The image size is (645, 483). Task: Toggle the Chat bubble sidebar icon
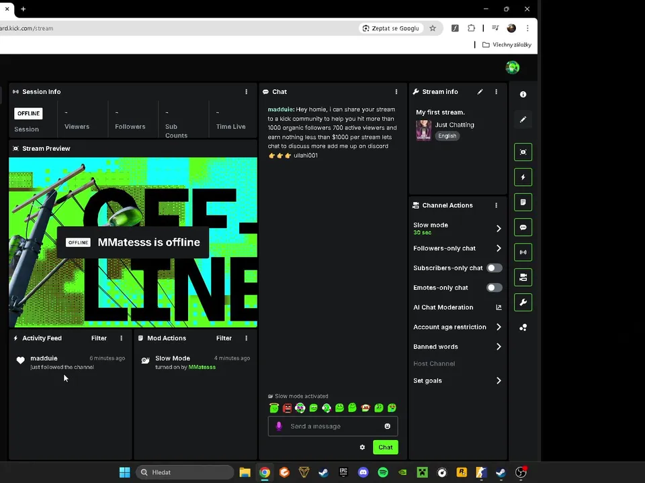[x=523, y=227]
